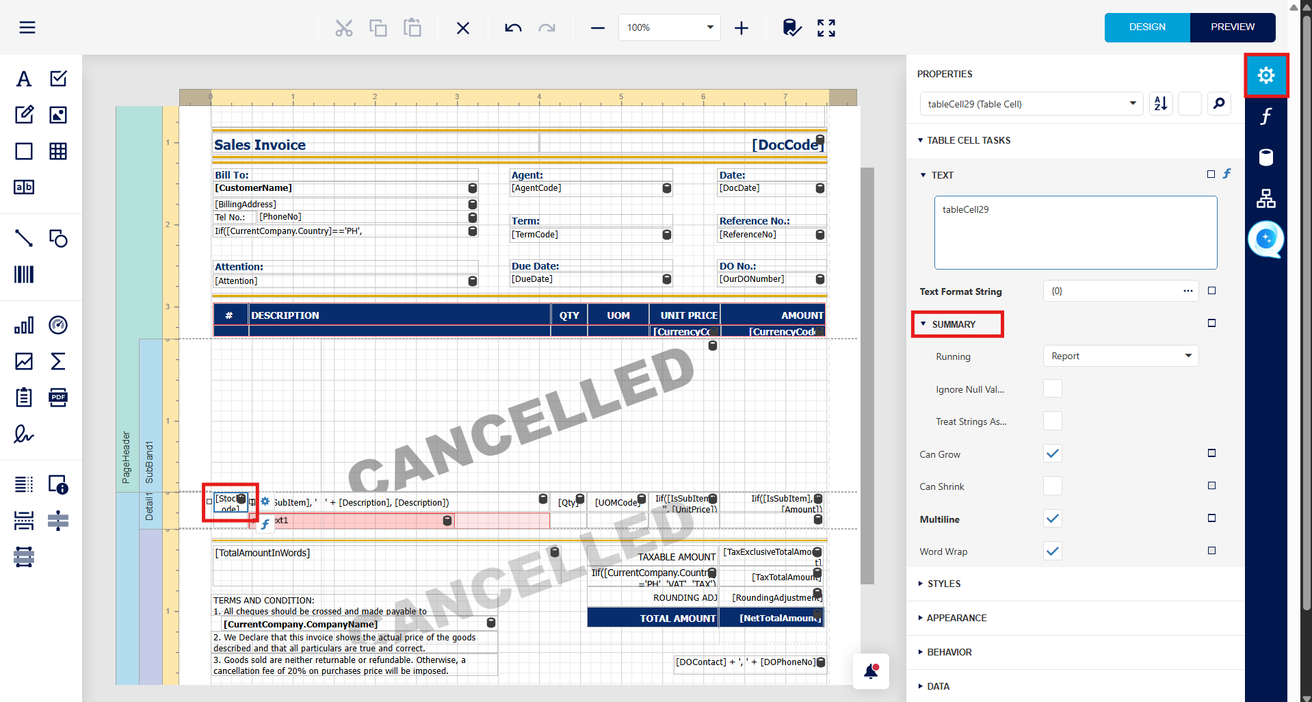The width and height of the screenshot is (1312, 702).
Task: Select the PDF Signature tool in toolbox
Action: pos(24,434)
